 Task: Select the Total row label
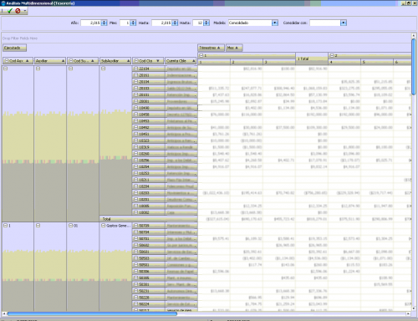(x=148, y=219)
